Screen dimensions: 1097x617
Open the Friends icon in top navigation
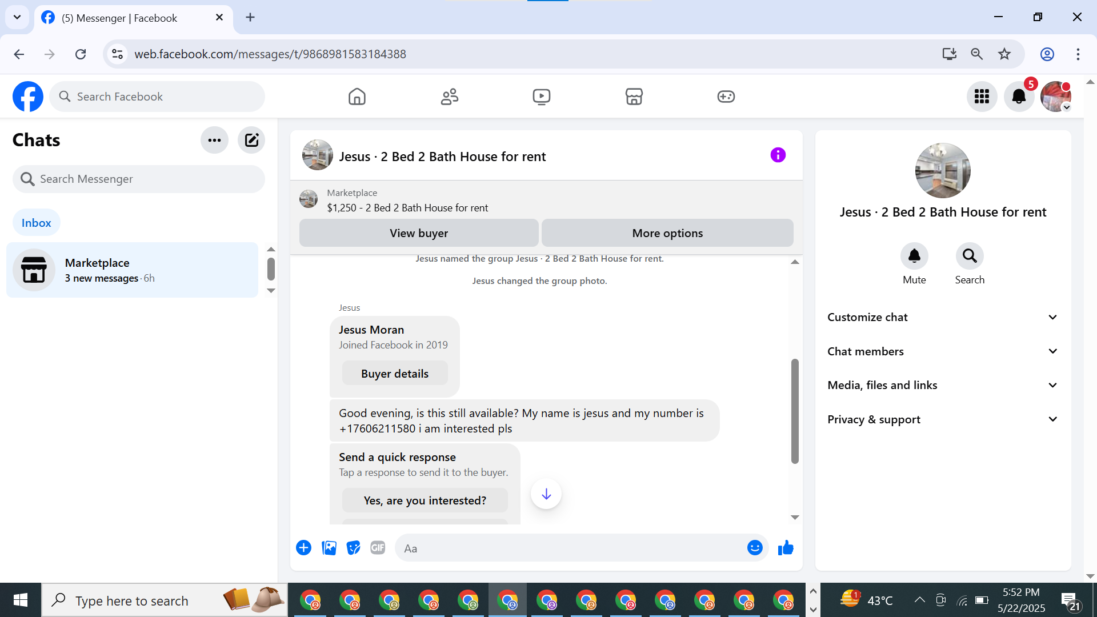450,97
